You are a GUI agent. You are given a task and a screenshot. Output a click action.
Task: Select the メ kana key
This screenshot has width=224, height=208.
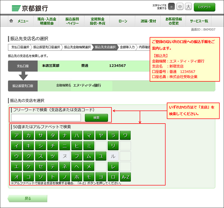click(x=89, y=166)
